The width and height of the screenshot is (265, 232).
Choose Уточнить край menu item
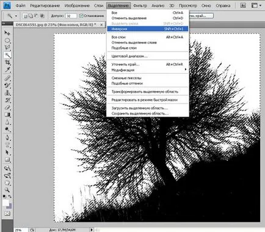pos(148,64)
